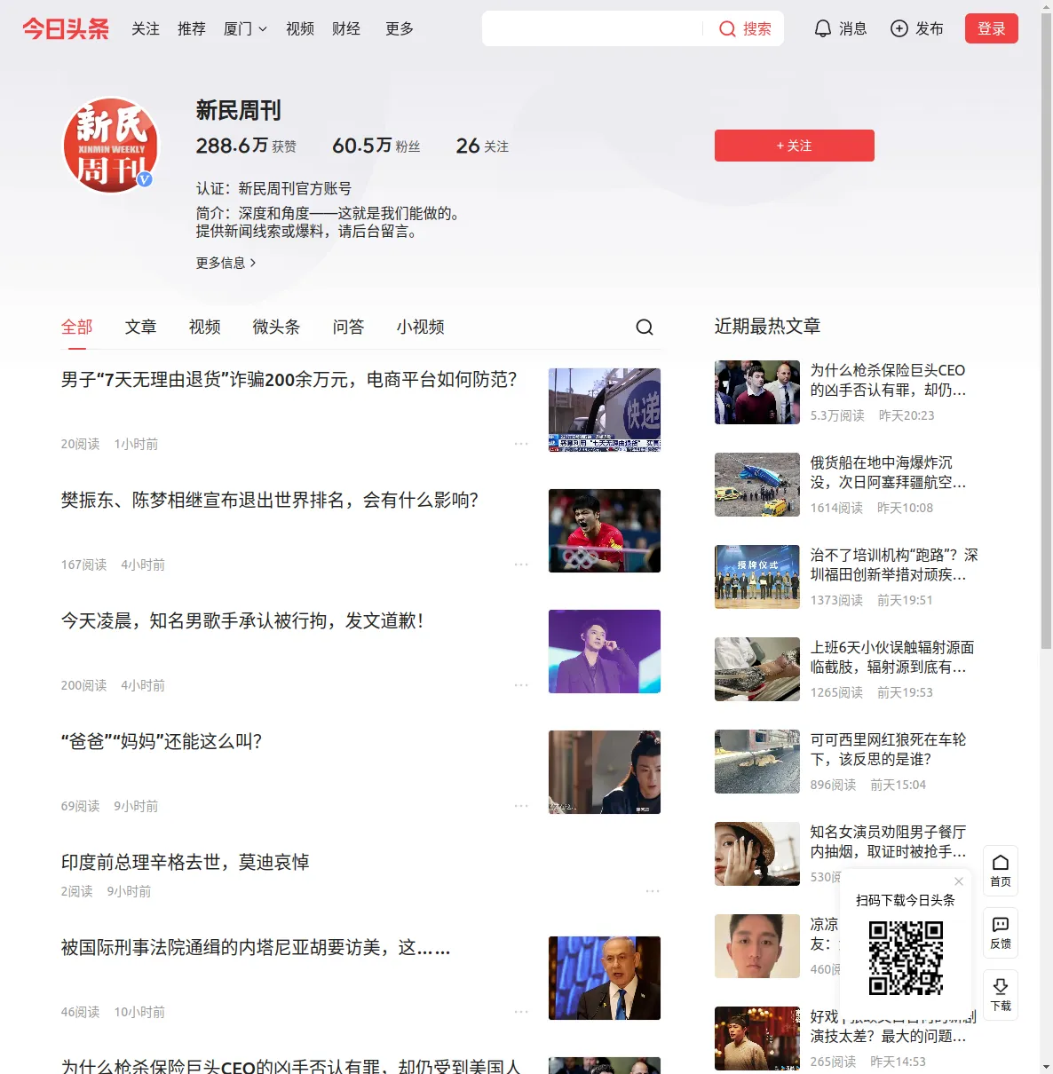Click the red 登录 button
Screen dimensions: 1053x1074
(x=992, y=28)
